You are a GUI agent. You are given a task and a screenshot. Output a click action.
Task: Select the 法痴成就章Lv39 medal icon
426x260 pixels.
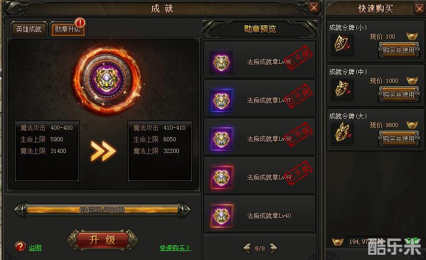(x=221, y=178)
